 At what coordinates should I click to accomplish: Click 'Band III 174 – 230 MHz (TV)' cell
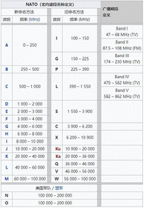coord(122,59)
